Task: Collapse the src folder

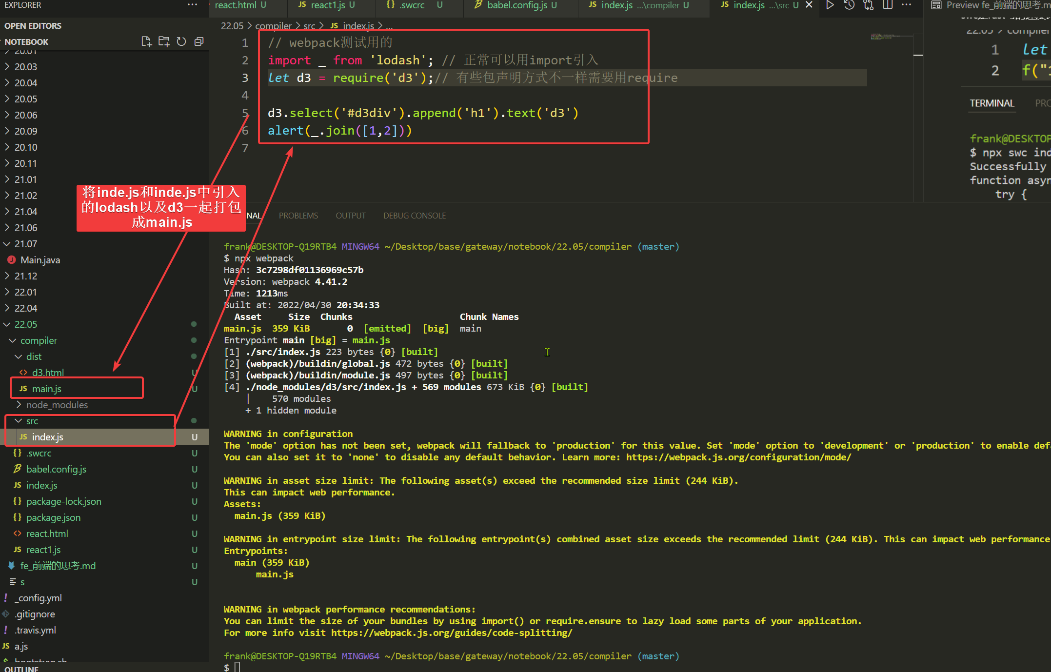Action: click(x=19, y=421)
